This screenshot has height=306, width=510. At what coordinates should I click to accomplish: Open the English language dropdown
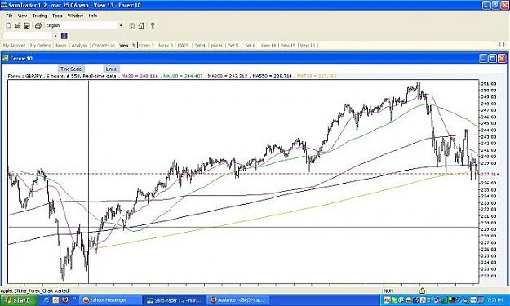click(121, 25)
